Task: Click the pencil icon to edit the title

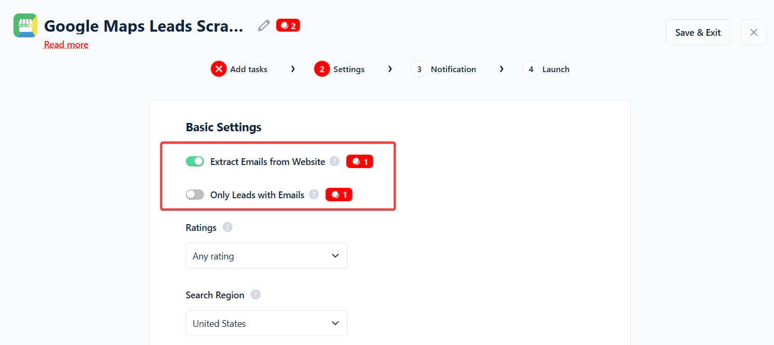Action: pyautogui.click(x=264, y=25)
